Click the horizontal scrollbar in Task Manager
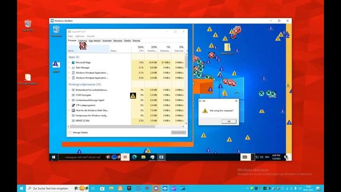341x192 pixels. (112, 126)
